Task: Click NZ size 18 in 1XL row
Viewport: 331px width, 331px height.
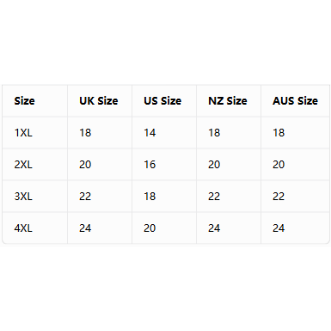Action: [214, 133]
